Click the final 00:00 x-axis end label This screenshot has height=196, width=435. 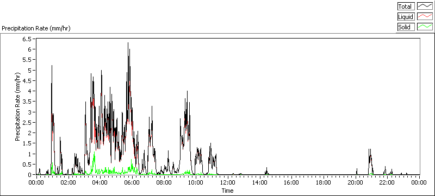(419, 182)
